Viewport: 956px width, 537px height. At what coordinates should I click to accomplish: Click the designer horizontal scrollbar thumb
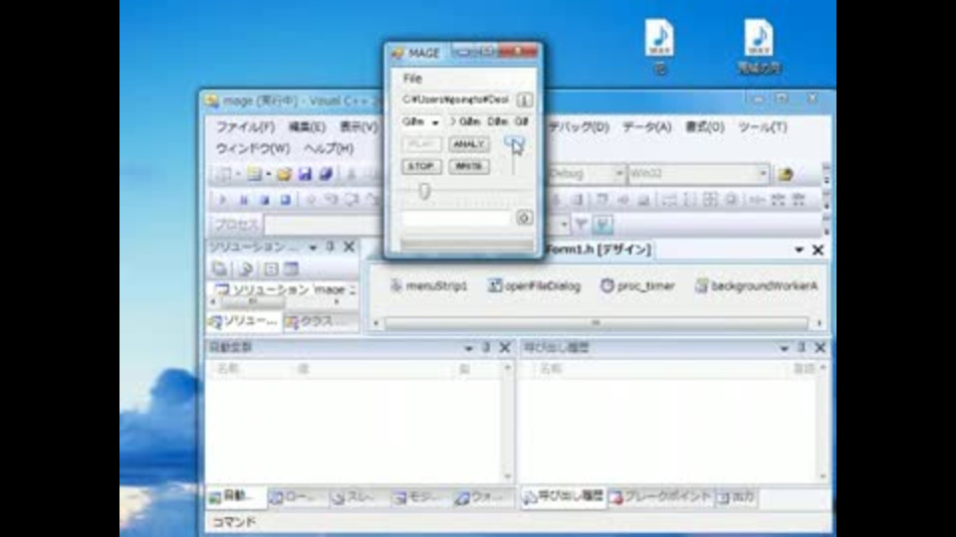point(597,322)
